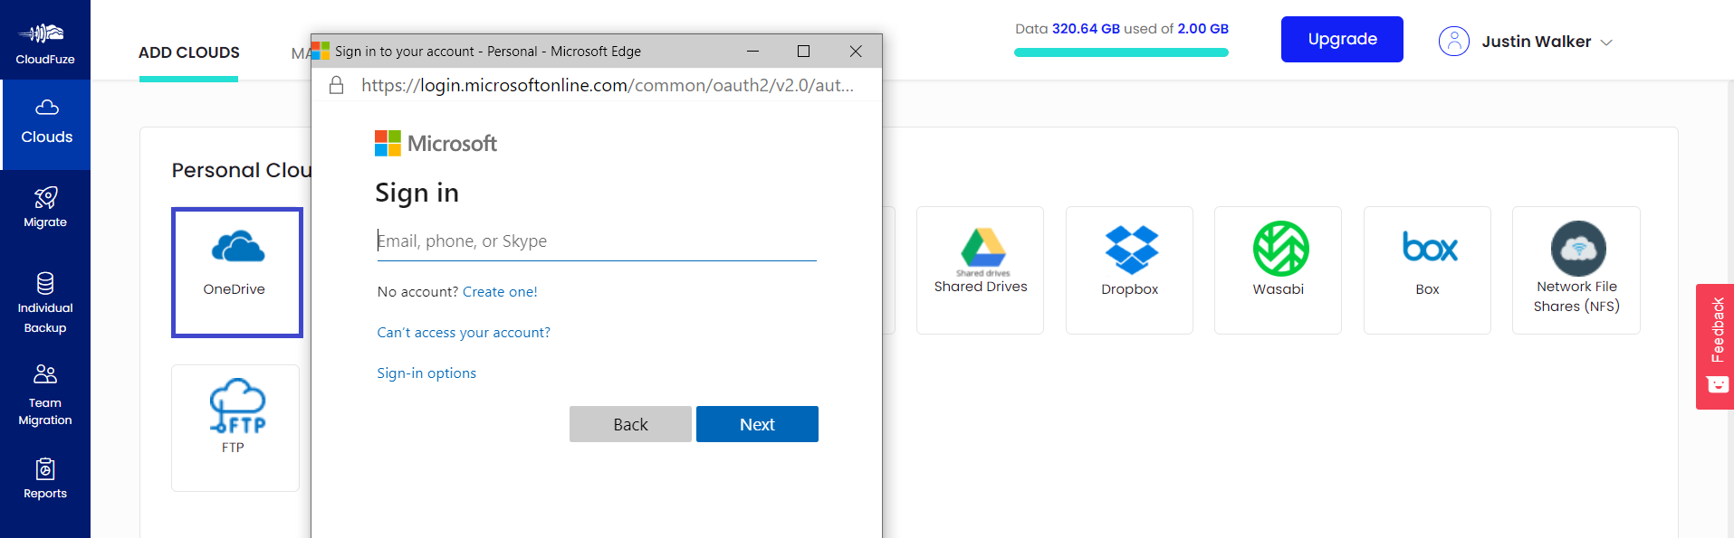The image size is (1734, 538).
Task: Focus the Email, phone, or Skype field
Action: coord(597,241)
